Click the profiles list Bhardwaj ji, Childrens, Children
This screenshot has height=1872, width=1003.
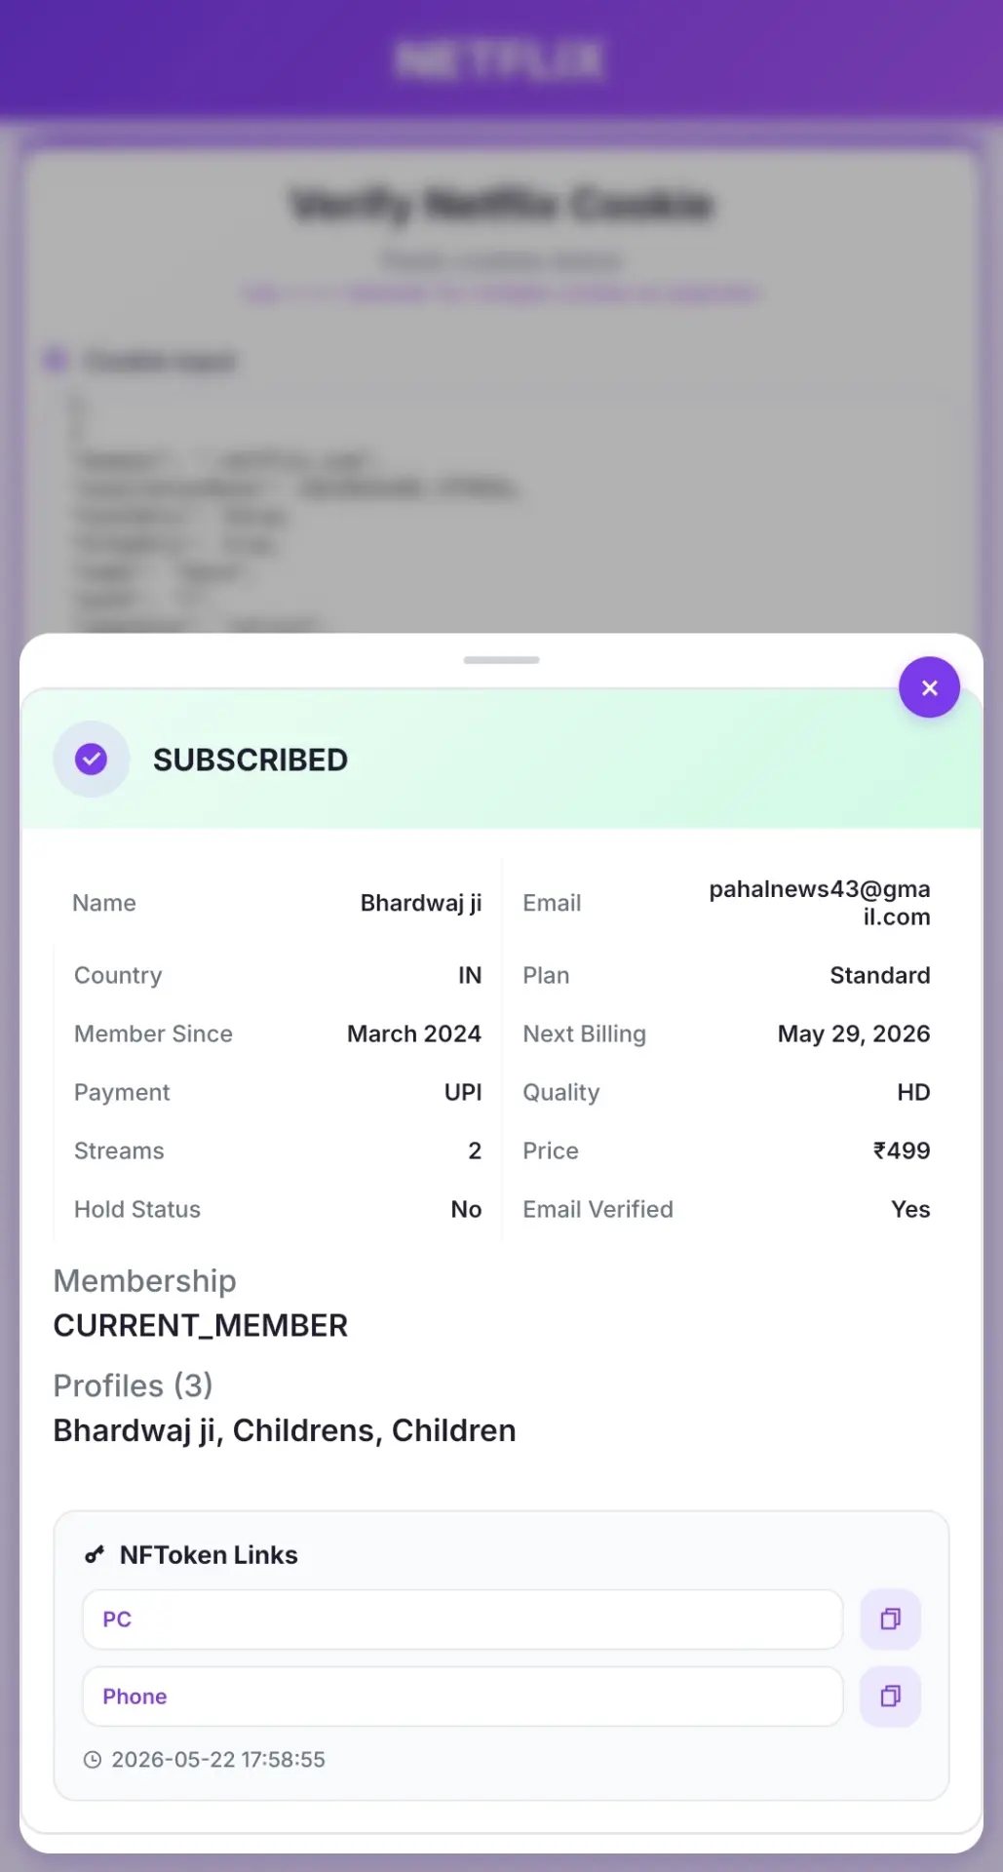click(x=285, y=1430)
